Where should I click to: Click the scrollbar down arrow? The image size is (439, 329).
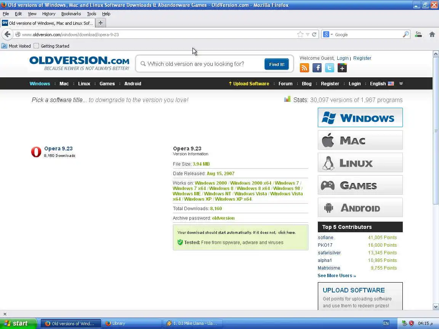(436, 307)
